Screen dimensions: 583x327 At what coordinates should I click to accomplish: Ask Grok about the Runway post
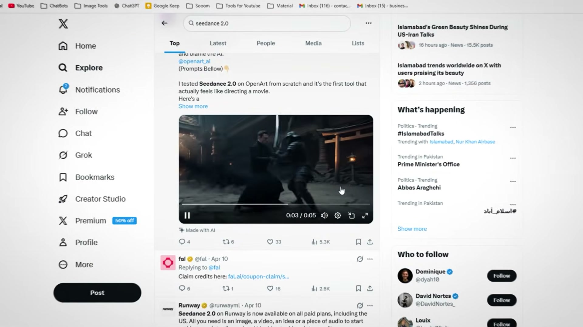[360, 305]
